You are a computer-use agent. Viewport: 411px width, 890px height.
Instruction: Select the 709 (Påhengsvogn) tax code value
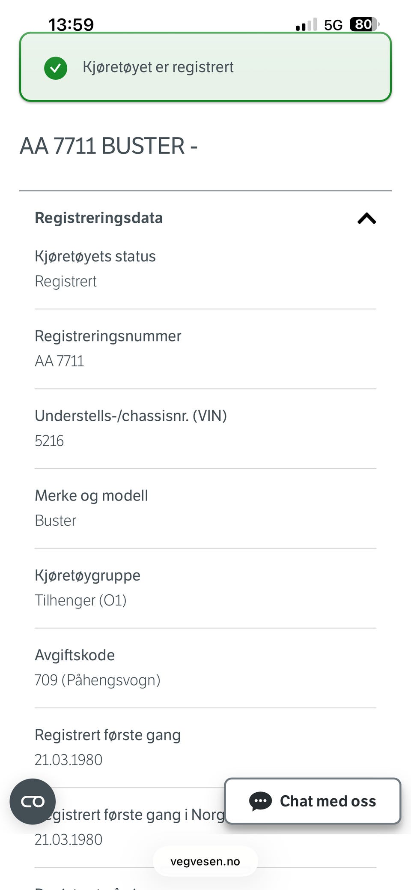[x=98, y=680]
